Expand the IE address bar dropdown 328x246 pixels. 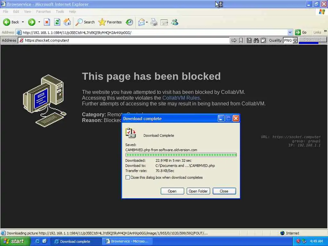[x=290, y=32]
